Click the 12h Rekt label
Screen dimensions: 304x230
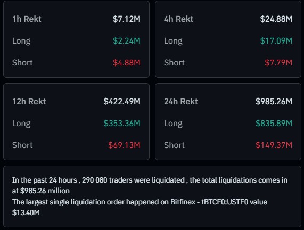coord(29,102)
